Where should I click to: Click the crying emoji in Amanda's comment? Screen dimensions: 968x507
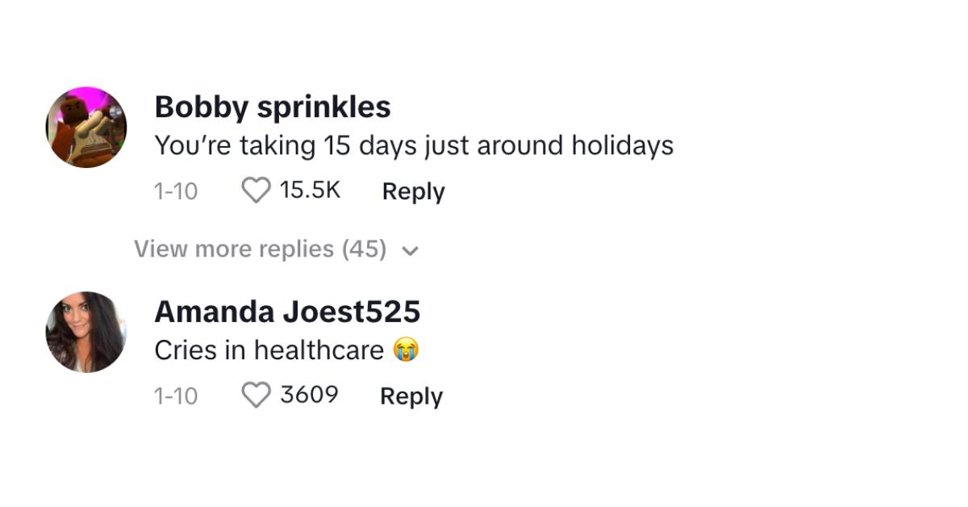click(406, 351)
